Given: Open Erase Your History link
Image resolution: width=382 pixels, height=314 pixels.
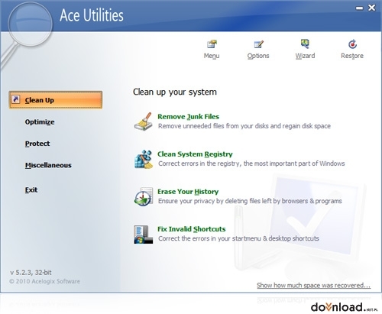Looking at the screenshot, I should coord(188,192).
